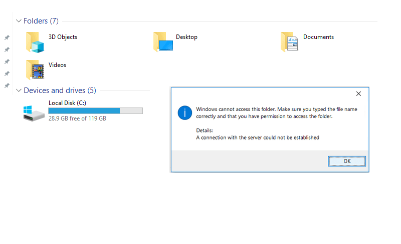Screen dimensions: 401x244
Task: Click the 28.9 GB free of 119 GB text
Action: (x=77, y=118)
